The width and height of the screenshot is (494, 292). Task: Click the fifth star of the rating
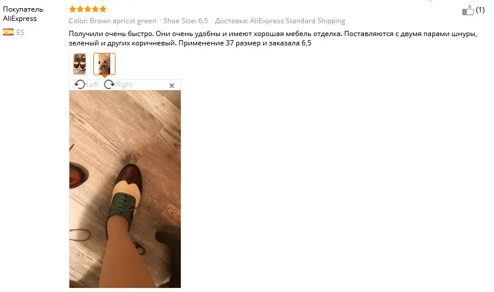(103, 9)
